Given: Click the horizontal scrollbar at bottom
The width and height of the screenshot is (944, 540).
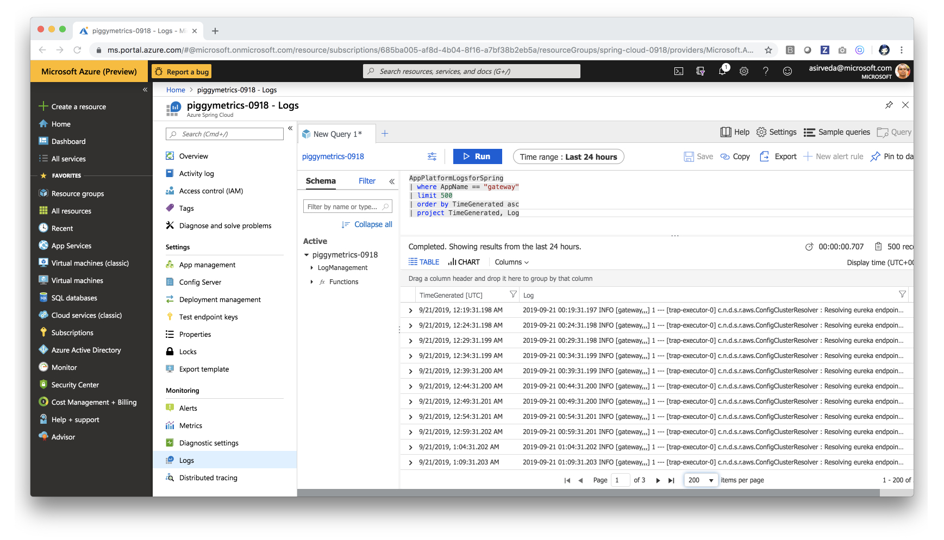Looking at the screenshot, I should pyautogui.click(x=588, y=493).
